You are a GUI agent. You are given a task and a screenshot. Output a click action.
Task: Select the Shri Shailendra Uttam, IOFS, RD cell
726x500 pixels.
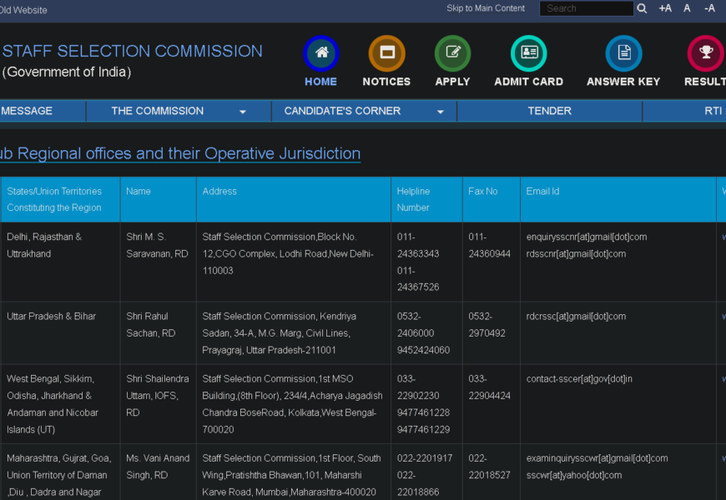159,404
